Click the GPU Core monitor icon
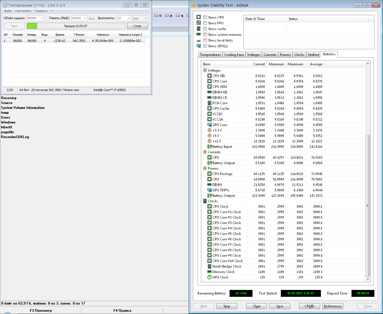Image resolution: width=383 pixels, height=314 pixels. pos(210,125)
